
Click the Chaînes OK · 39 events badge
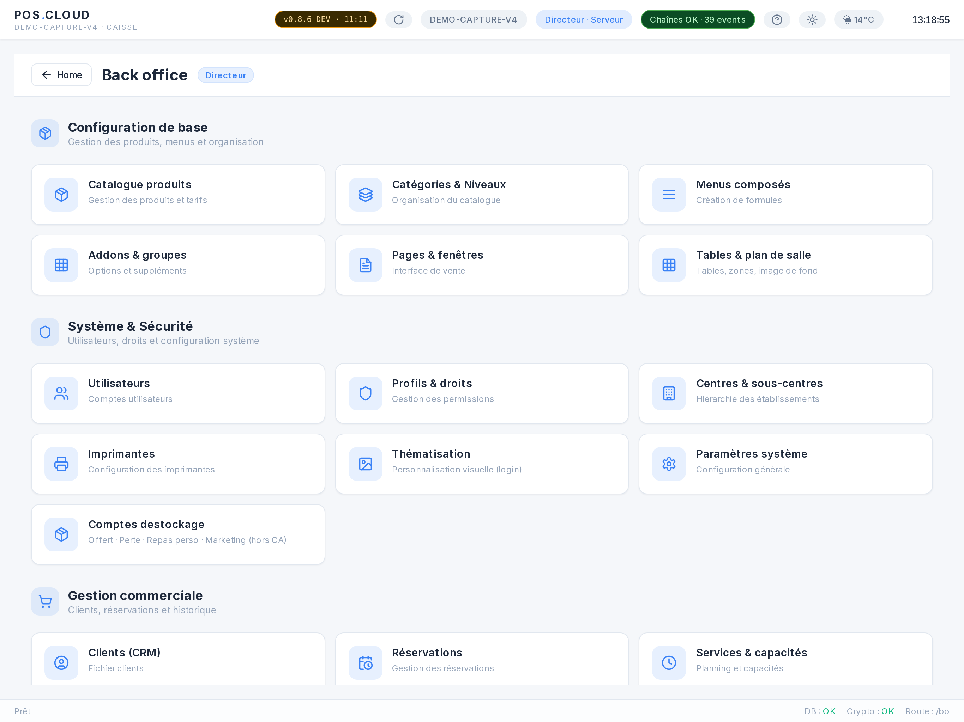tap(697, 20)
